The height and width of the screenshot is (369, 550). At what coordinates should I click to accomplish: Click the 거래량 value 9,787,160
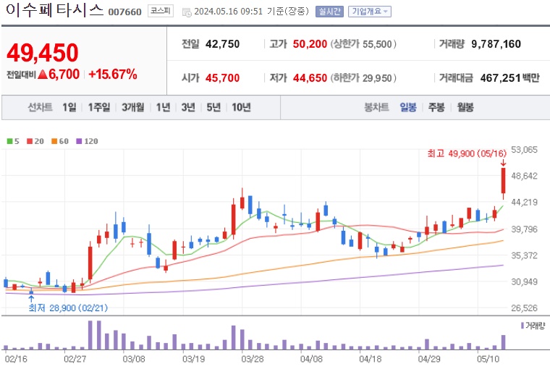tap(496, 44)
